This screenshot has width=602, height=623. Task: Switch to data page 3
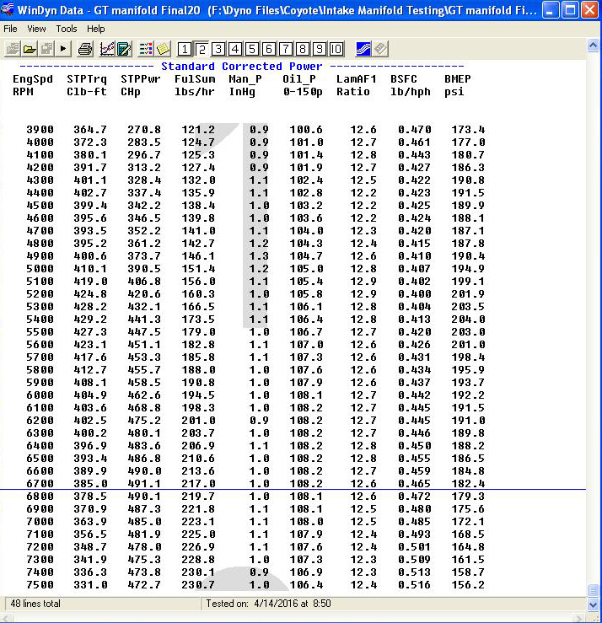[218, 49]
